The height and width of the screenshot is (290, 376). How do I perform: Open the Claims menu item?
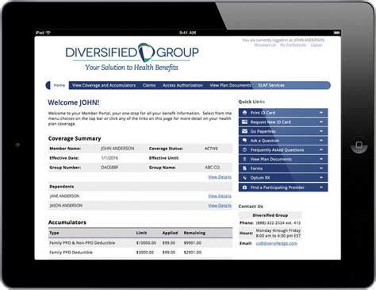(149, 85)
